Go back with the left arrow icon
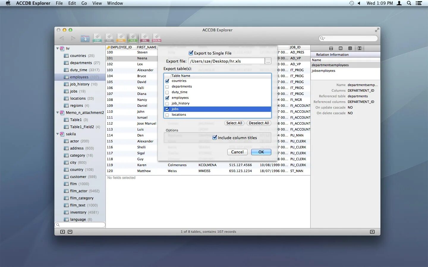This screenshot has width=428, height=267. tap(62, 38)
